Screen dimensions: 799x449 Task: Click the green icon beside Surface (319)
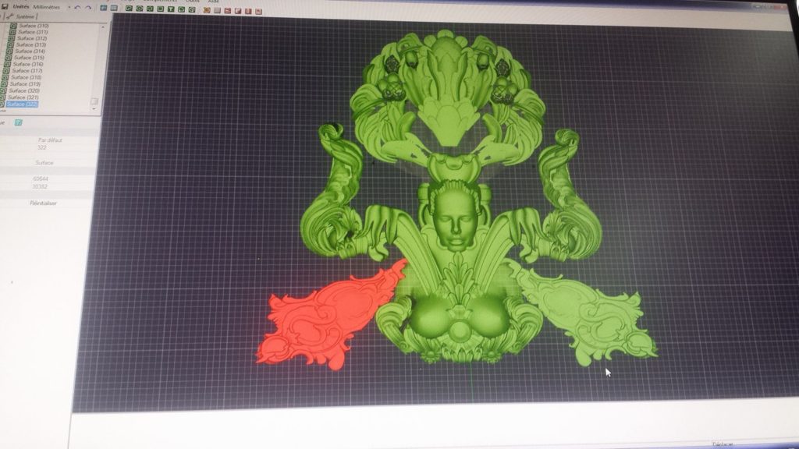[x=5, y=84]
